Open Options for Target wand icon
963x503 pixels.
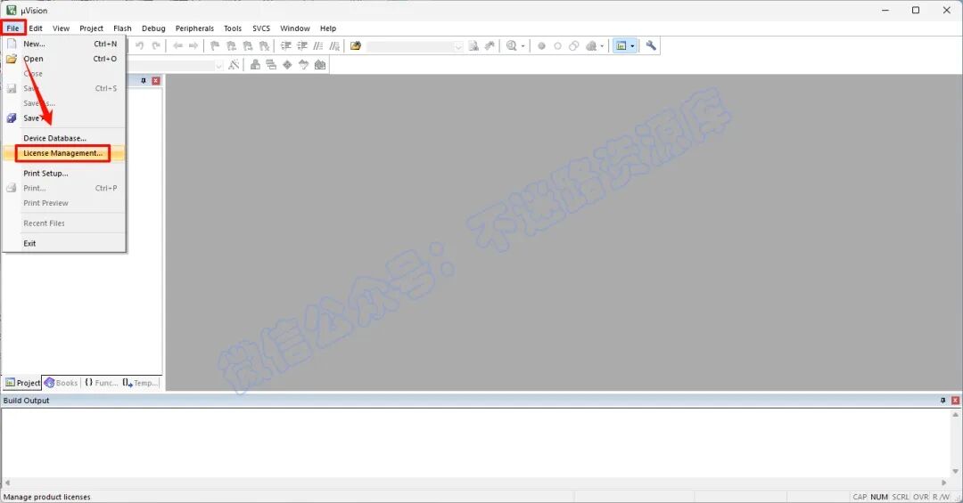pyautogui.click(x=234, y=65)
